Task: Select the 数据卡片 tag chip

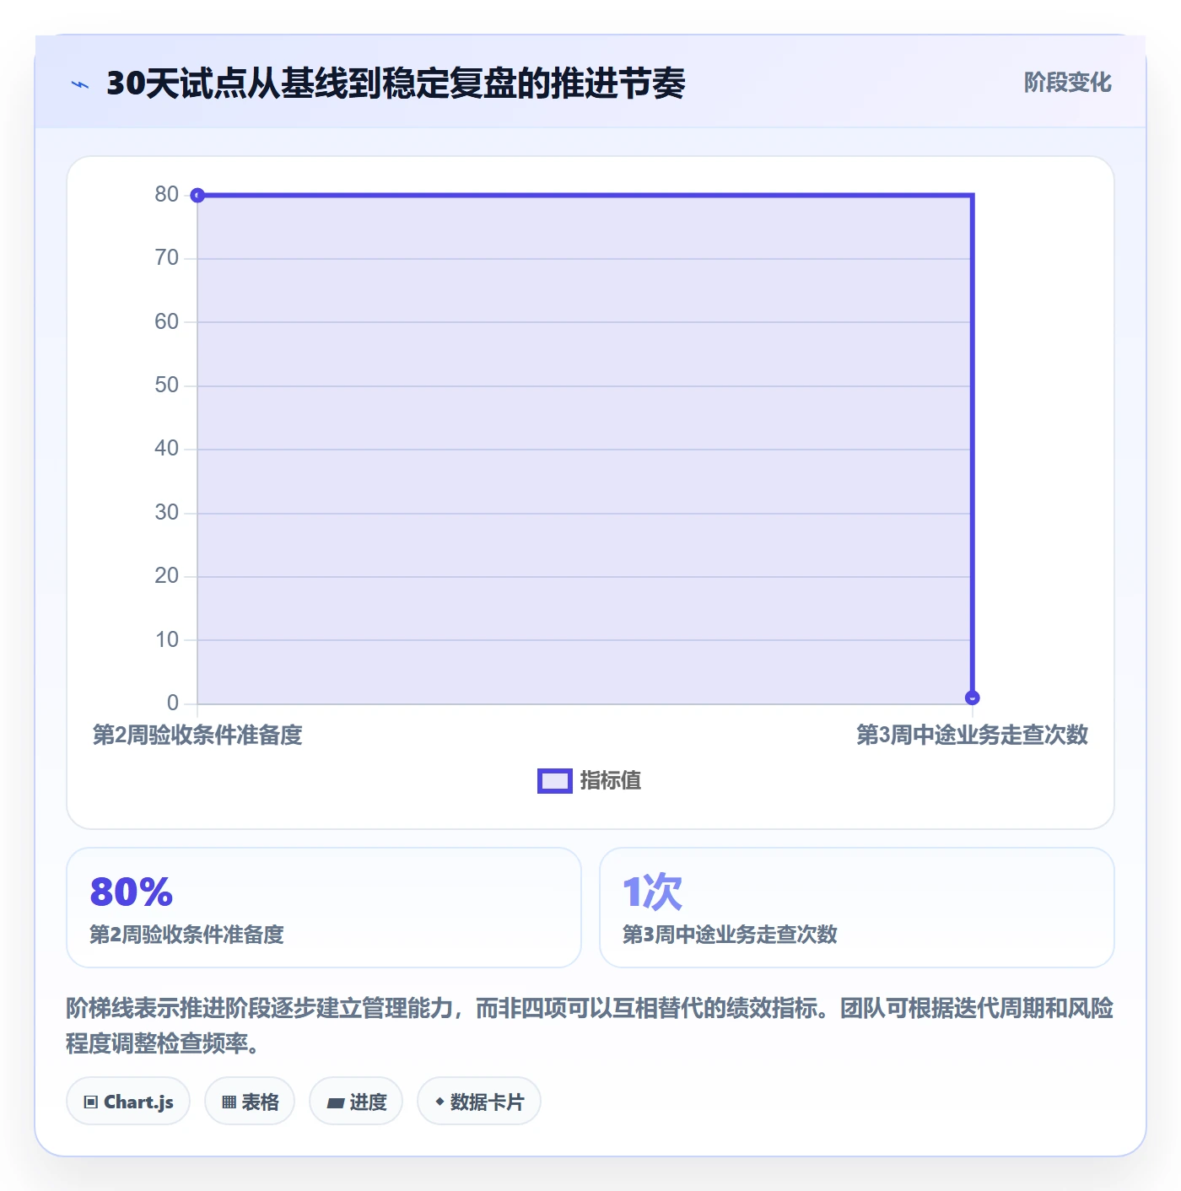Action: pos(479,1102)
